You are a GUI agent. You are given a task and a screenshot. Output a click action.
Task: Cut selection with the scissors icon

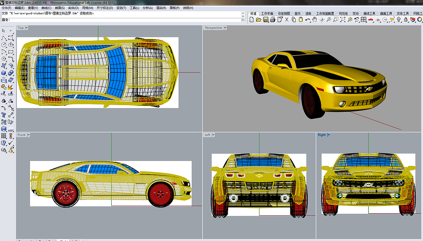(x=287, y=20)
